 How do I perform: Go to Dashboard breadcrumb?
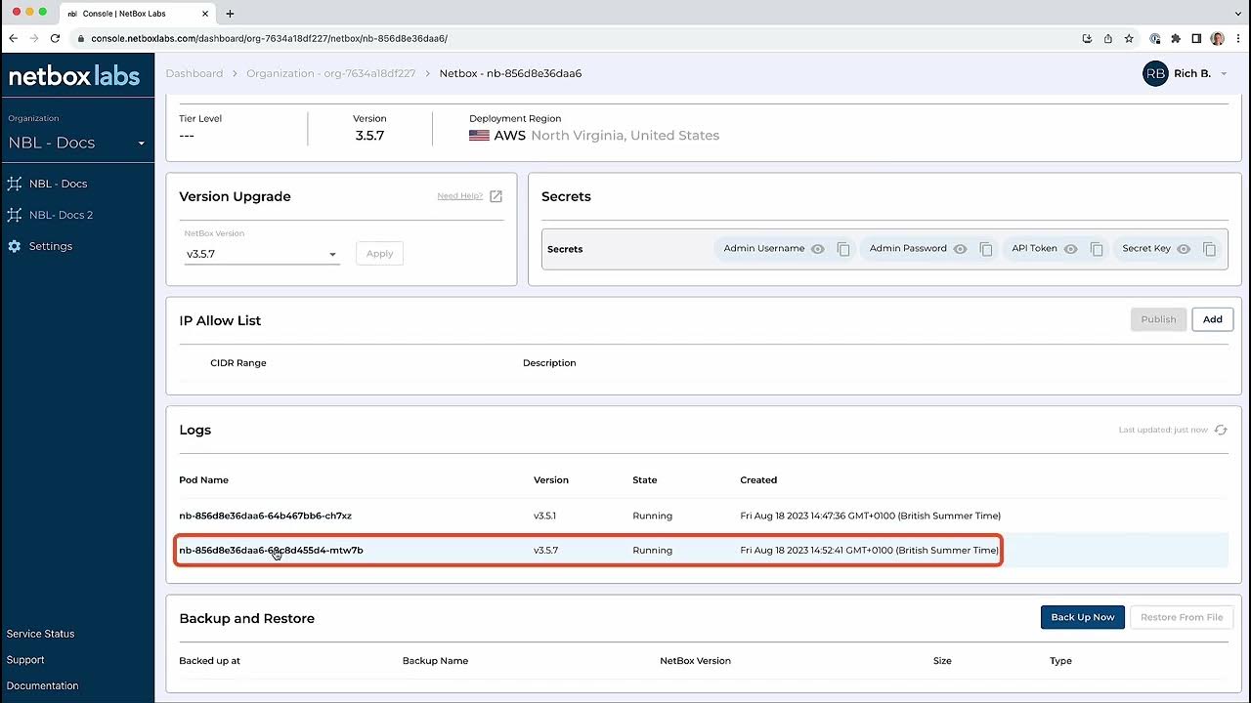tap(194, 73)
